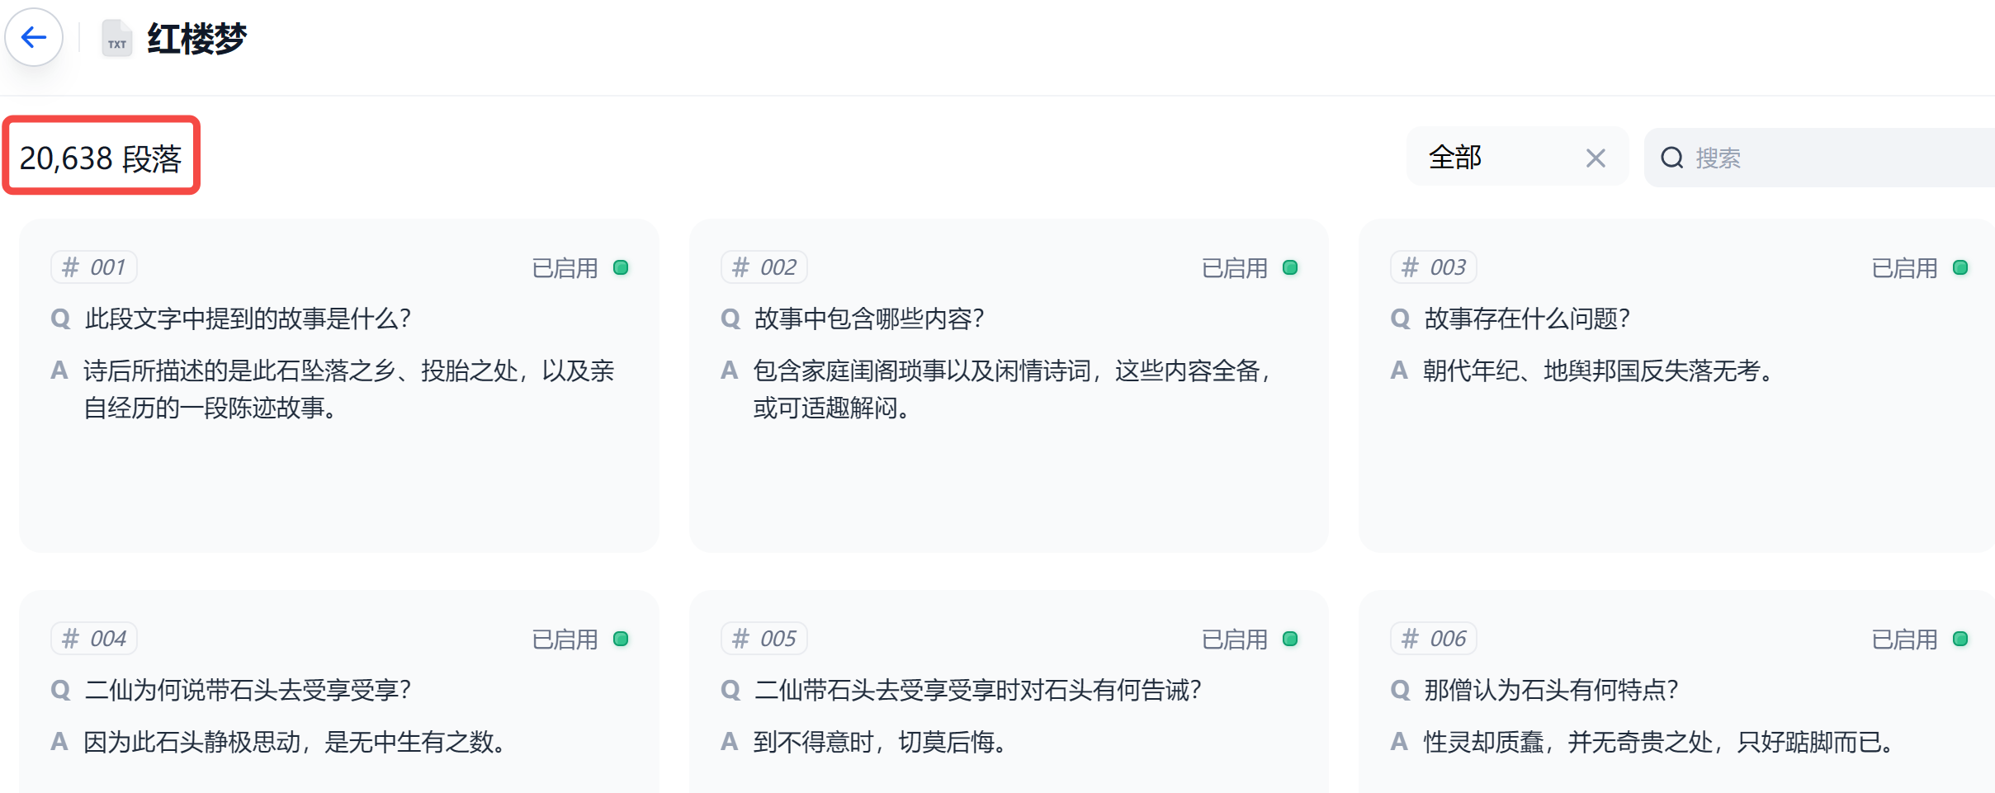Toggle enabled status dot on segment 001
The height and width of the screenshot is (793, 1995).
[x=621, y=267]
